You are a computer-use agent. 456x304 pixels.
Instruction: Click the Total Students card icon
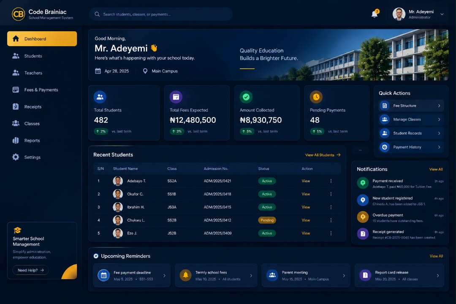(x=100, y=97)
